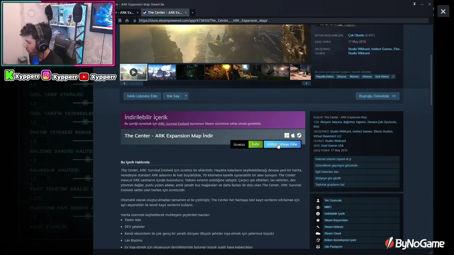Close the overlay with the large X button
The image size is (454, 255).
443,11
